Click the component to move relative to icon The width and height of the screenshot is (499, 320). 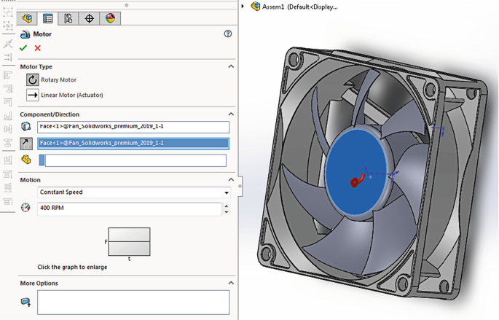pos(26,160)
